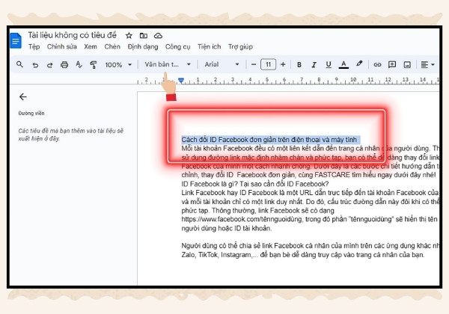Open the Định dạng menu
This screenshot has height=314, width=449.
point(143,46)
